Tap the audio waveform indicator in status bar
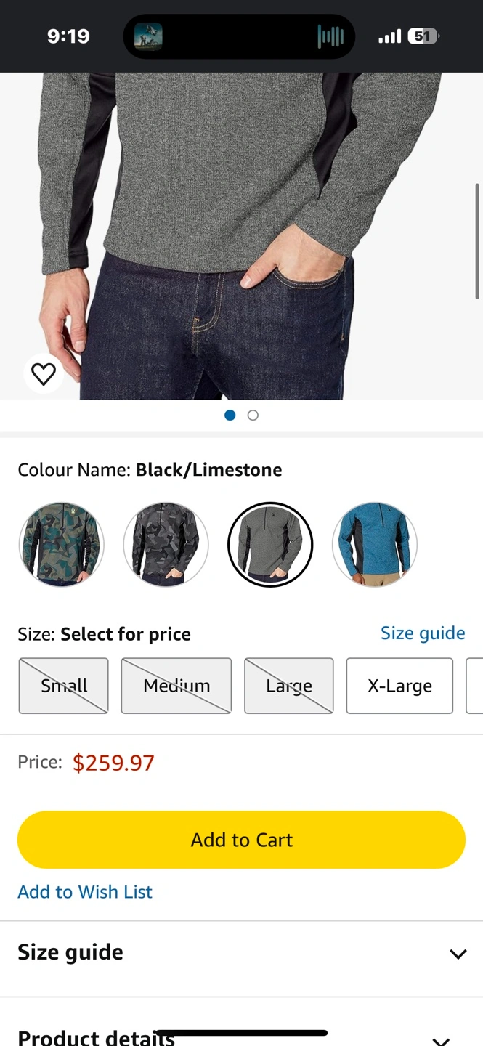Screen dimensions: 483x1046 click(330, 36)
